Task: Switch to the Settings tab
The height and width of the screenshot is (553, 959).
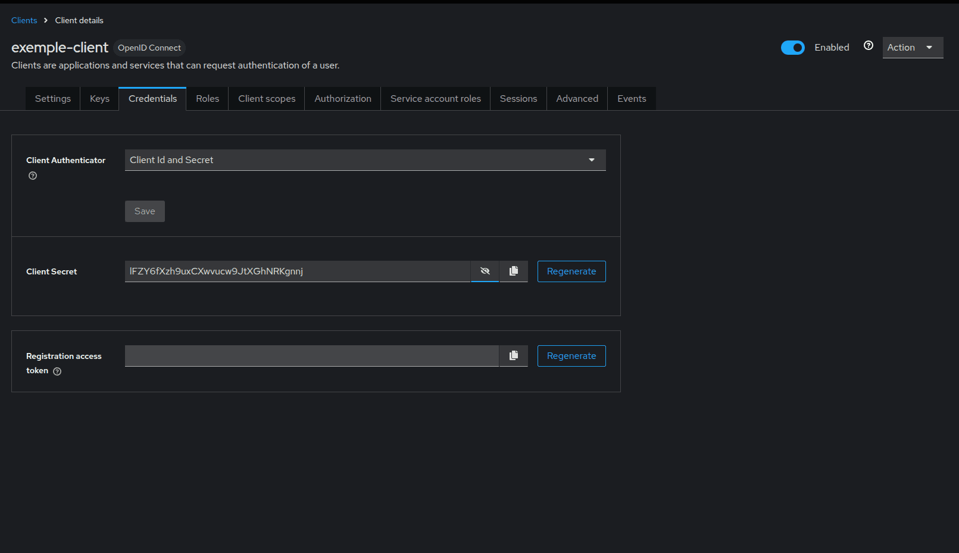Action: [x=52, y=98]
